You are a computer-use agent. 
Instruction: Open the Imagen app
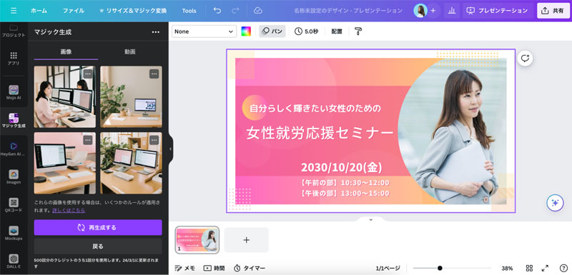tap(14, 176)
